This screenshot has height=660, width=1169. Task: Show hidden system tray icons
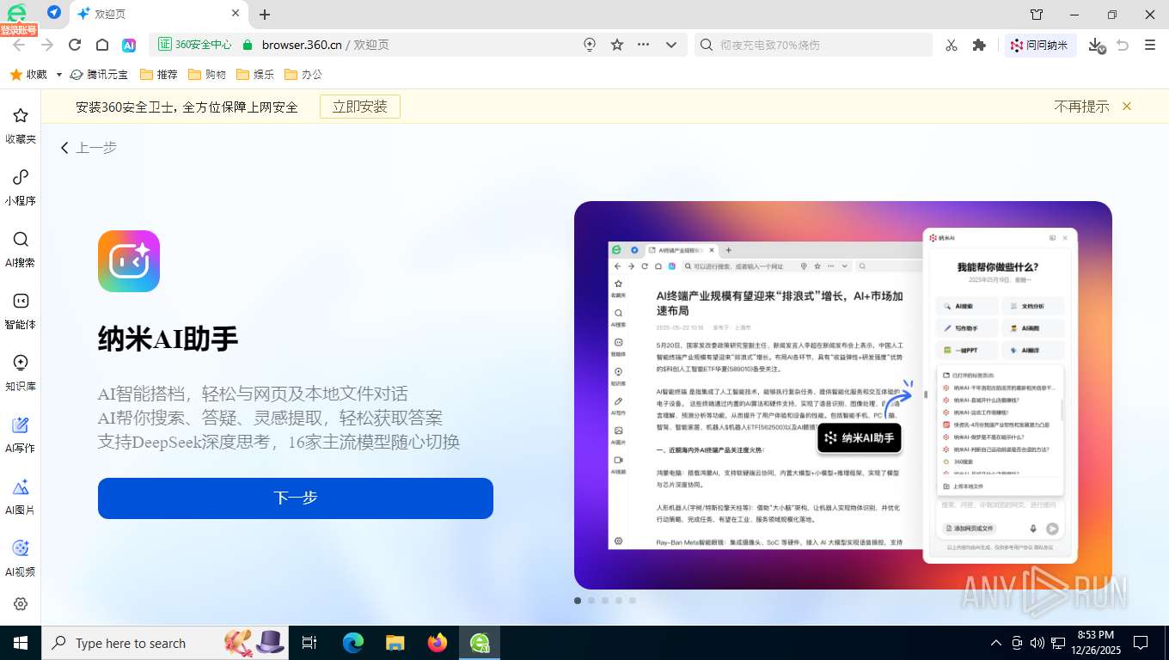[996, 643]
